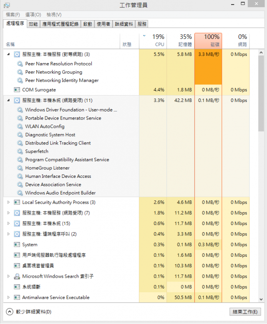Screen dimensions: 267x324
Task: Collapse 服務主機: 本機系統 (網路受限) (11) group
Action: tap(8, 100)
